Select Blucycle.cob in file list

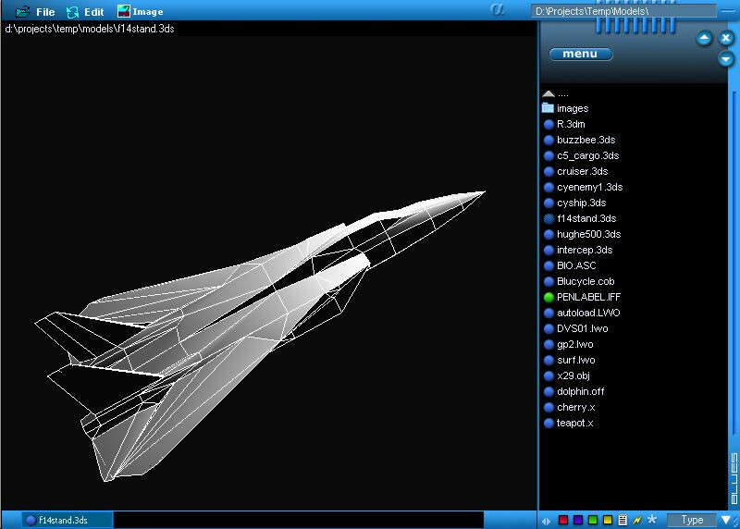coord(579,281)
